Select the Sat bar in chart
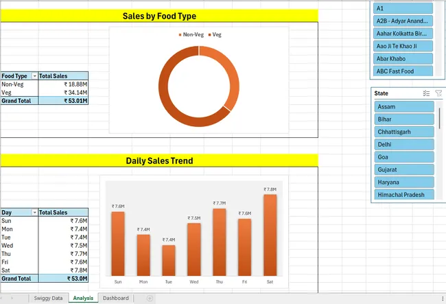This screenshot has width=446, height=304. [x=270, y=235]
